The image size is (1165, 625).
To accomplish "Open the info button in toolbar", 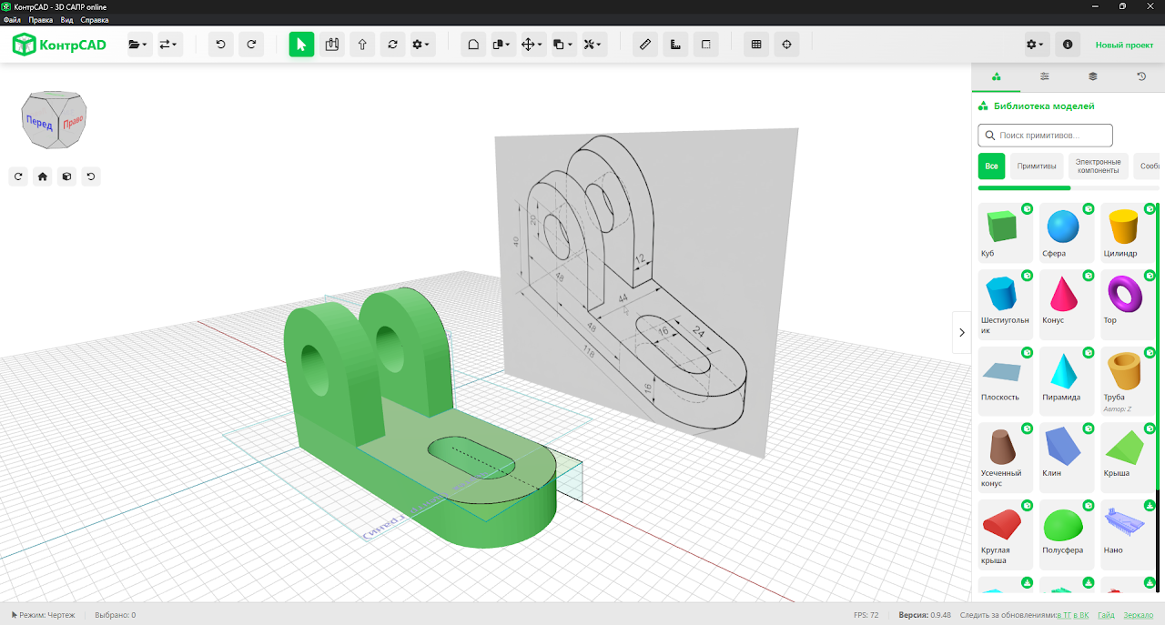I will tap(1068, 45).
